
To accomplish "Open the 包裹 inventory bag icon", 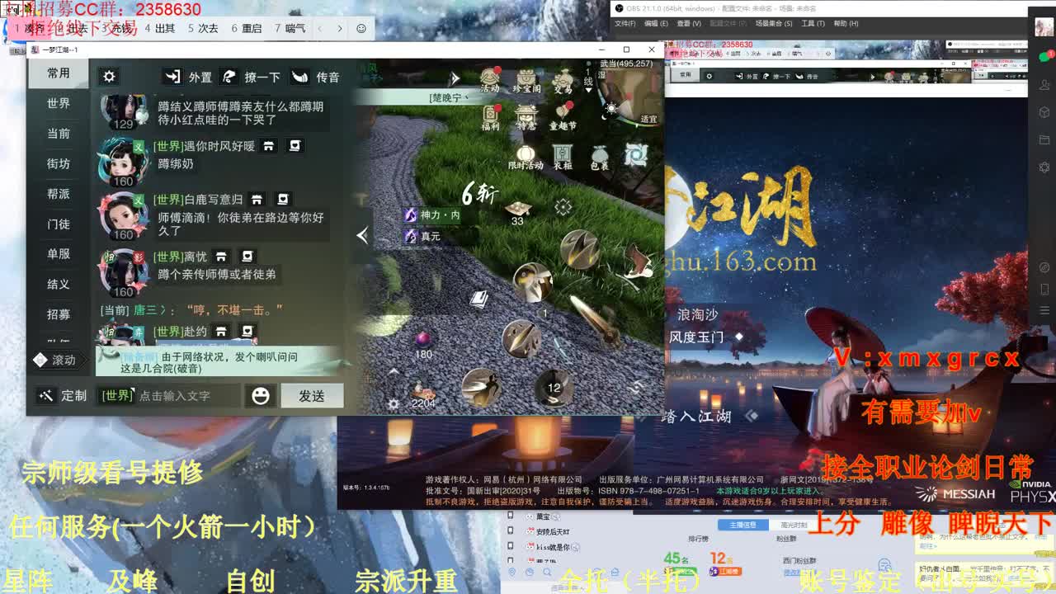I will pos(600,157).
